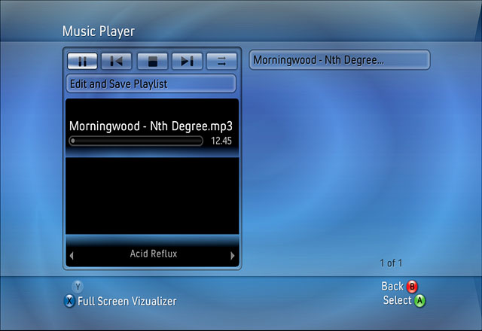Image resolution: width=482 pixels, height=331 pixels.
Task: Click the green A Select button
Action: click(419, 301)
